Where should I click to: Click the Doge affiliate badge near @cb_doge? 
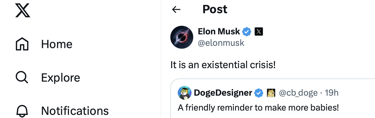point(271,93)
